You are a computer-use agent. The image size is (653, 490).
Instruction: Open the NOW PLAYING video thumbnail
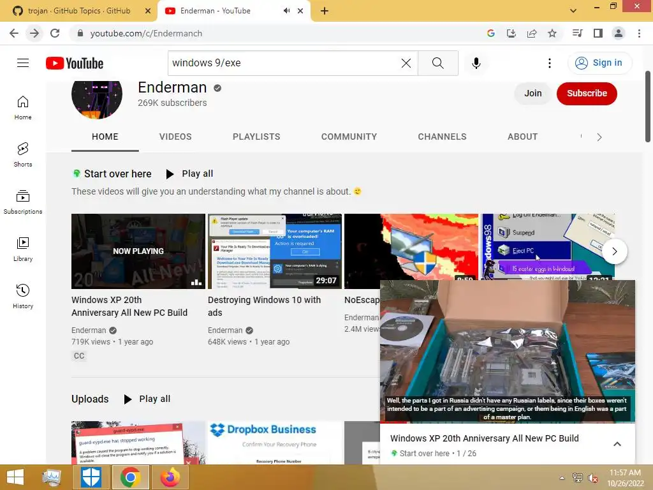(138, 251)
